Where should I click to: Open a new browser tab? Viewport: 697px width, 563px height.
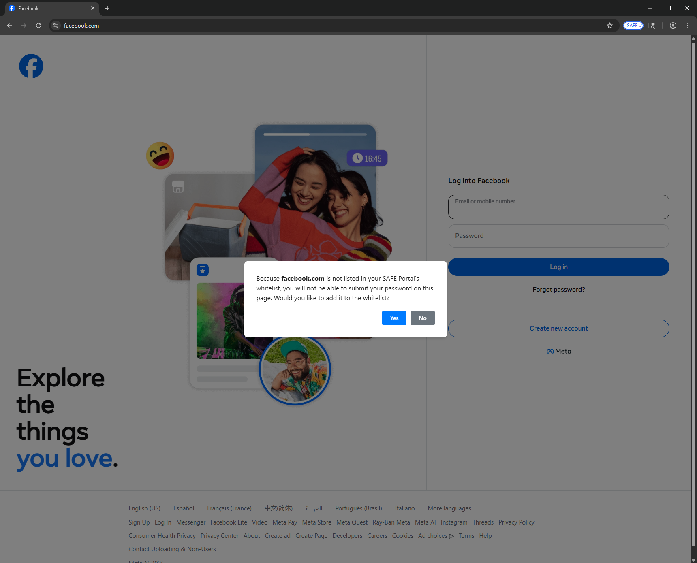pos(107,8)
